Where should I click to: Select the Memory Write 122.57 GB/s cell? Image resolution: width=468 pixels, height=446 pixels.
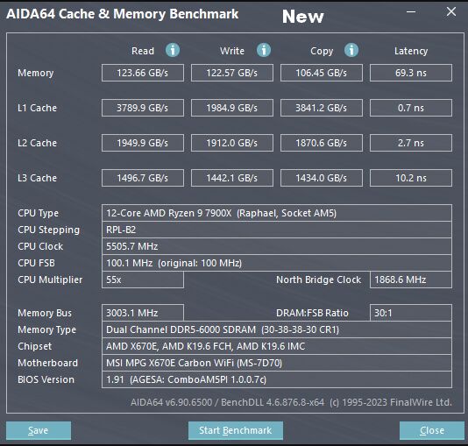(232, 73)
